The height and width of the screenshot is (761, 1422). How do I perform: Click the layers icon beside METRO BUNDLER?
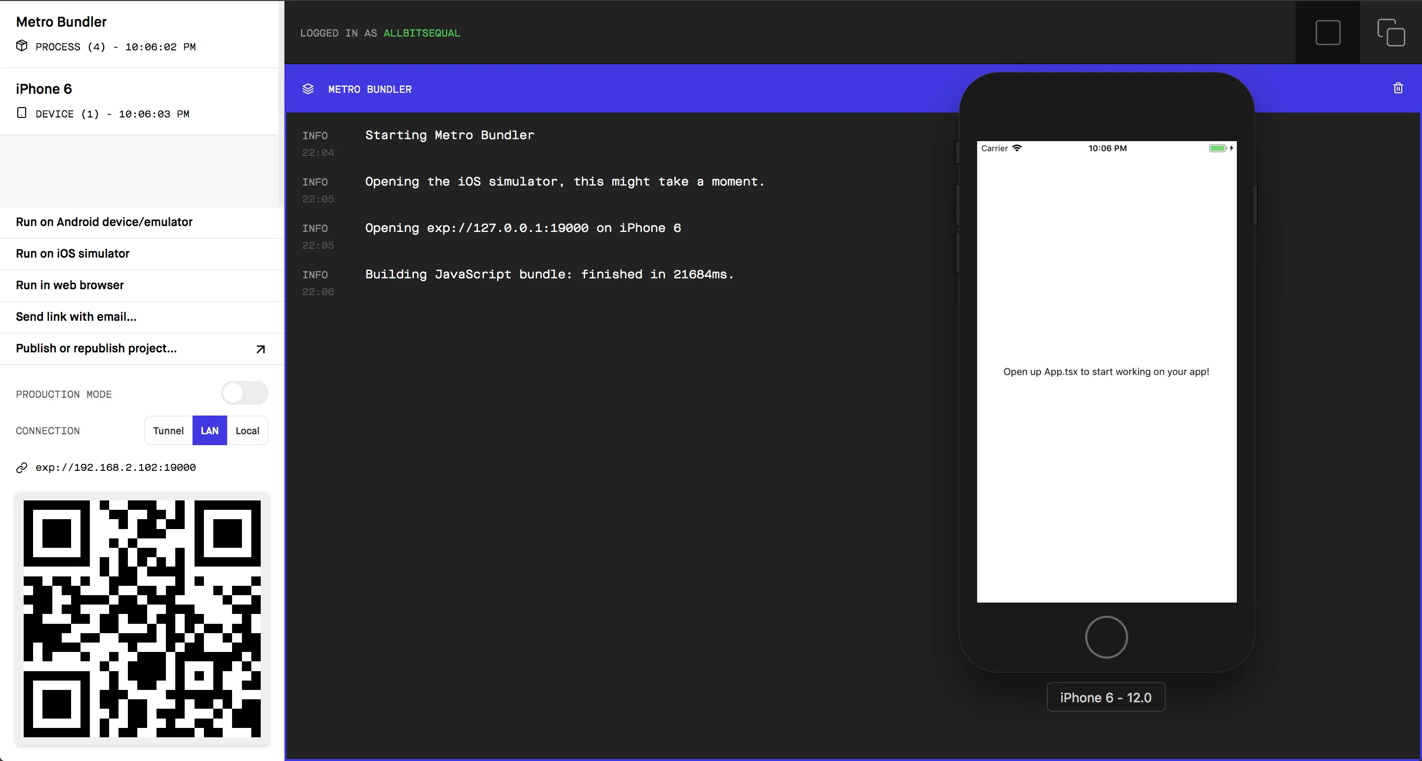point(308,89)
